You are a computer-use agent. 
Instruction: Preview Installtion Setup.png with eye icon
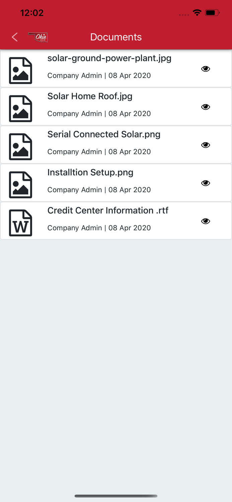(206, 183)
